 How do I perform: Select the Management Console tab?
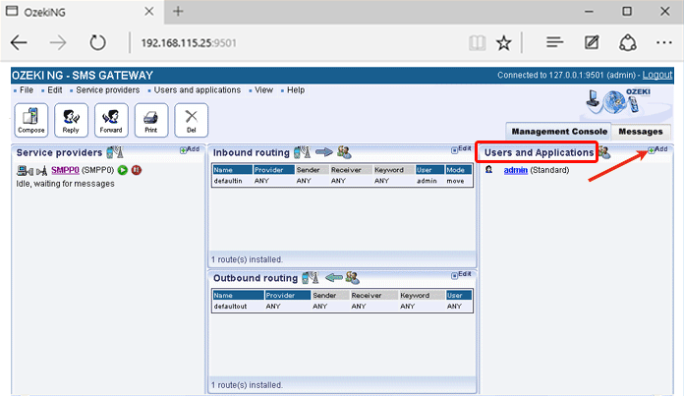[558, 132]
